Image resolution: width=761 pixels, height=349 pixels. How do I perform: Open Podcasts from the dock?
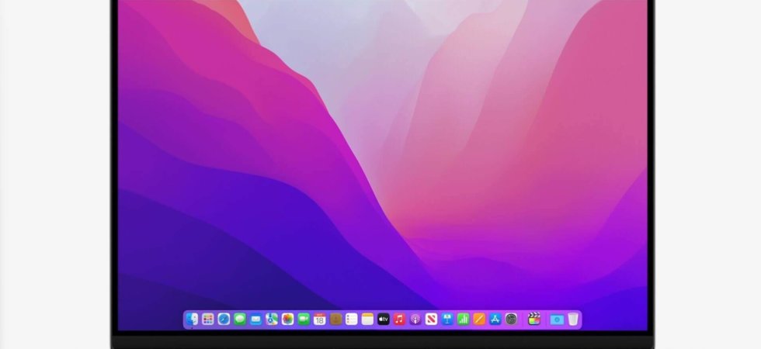click(x=415, y=319)
